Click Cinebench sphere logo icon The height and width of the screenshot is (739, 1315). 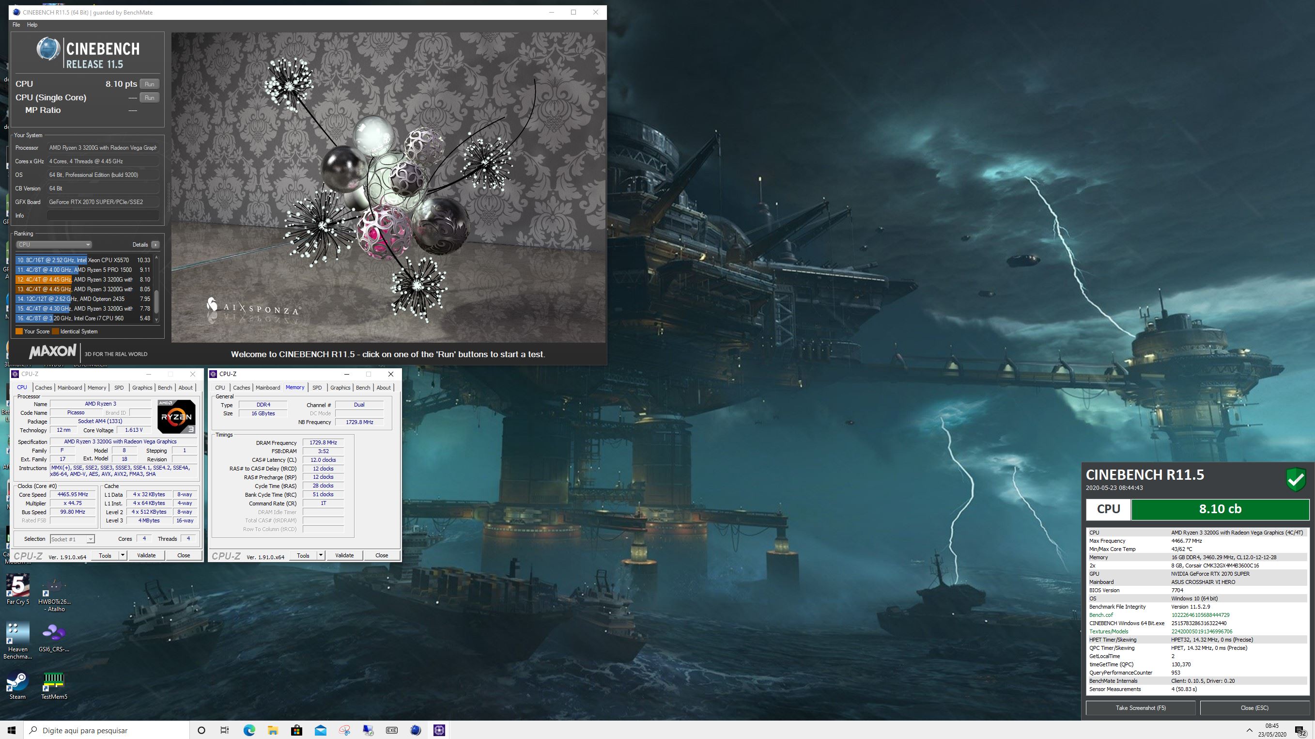tap(48, 49)
